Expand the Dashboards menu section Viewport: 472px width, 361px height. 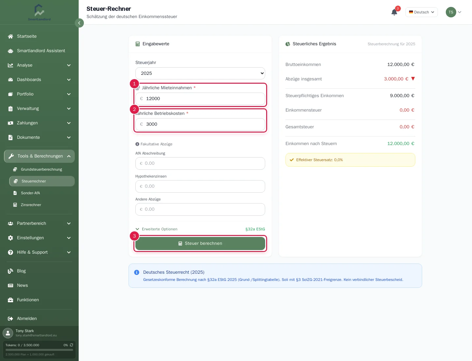[39, 80]
